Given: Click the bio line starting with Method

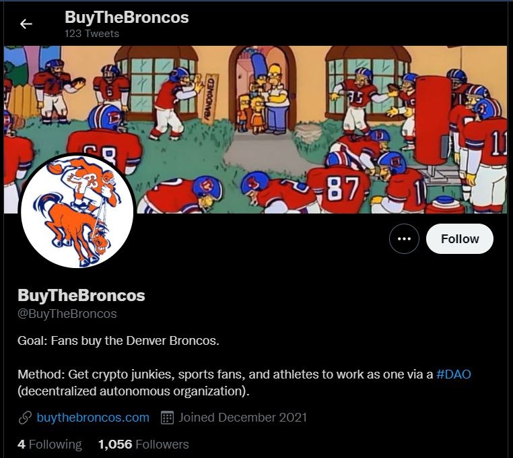Looking at the screenshot, I should pos(226,374).
